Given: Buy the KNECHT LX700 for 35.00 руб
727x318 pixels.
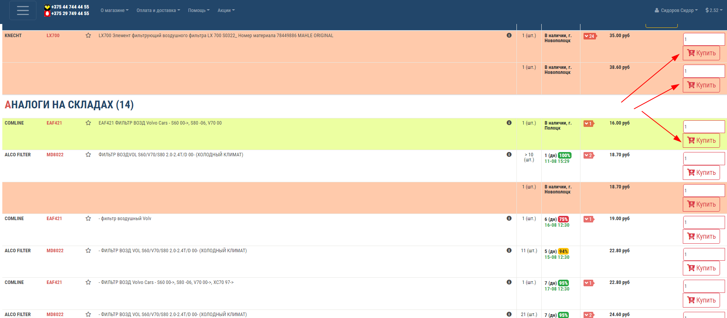Looking at the screenshot, I should click(x=701, y=53).
